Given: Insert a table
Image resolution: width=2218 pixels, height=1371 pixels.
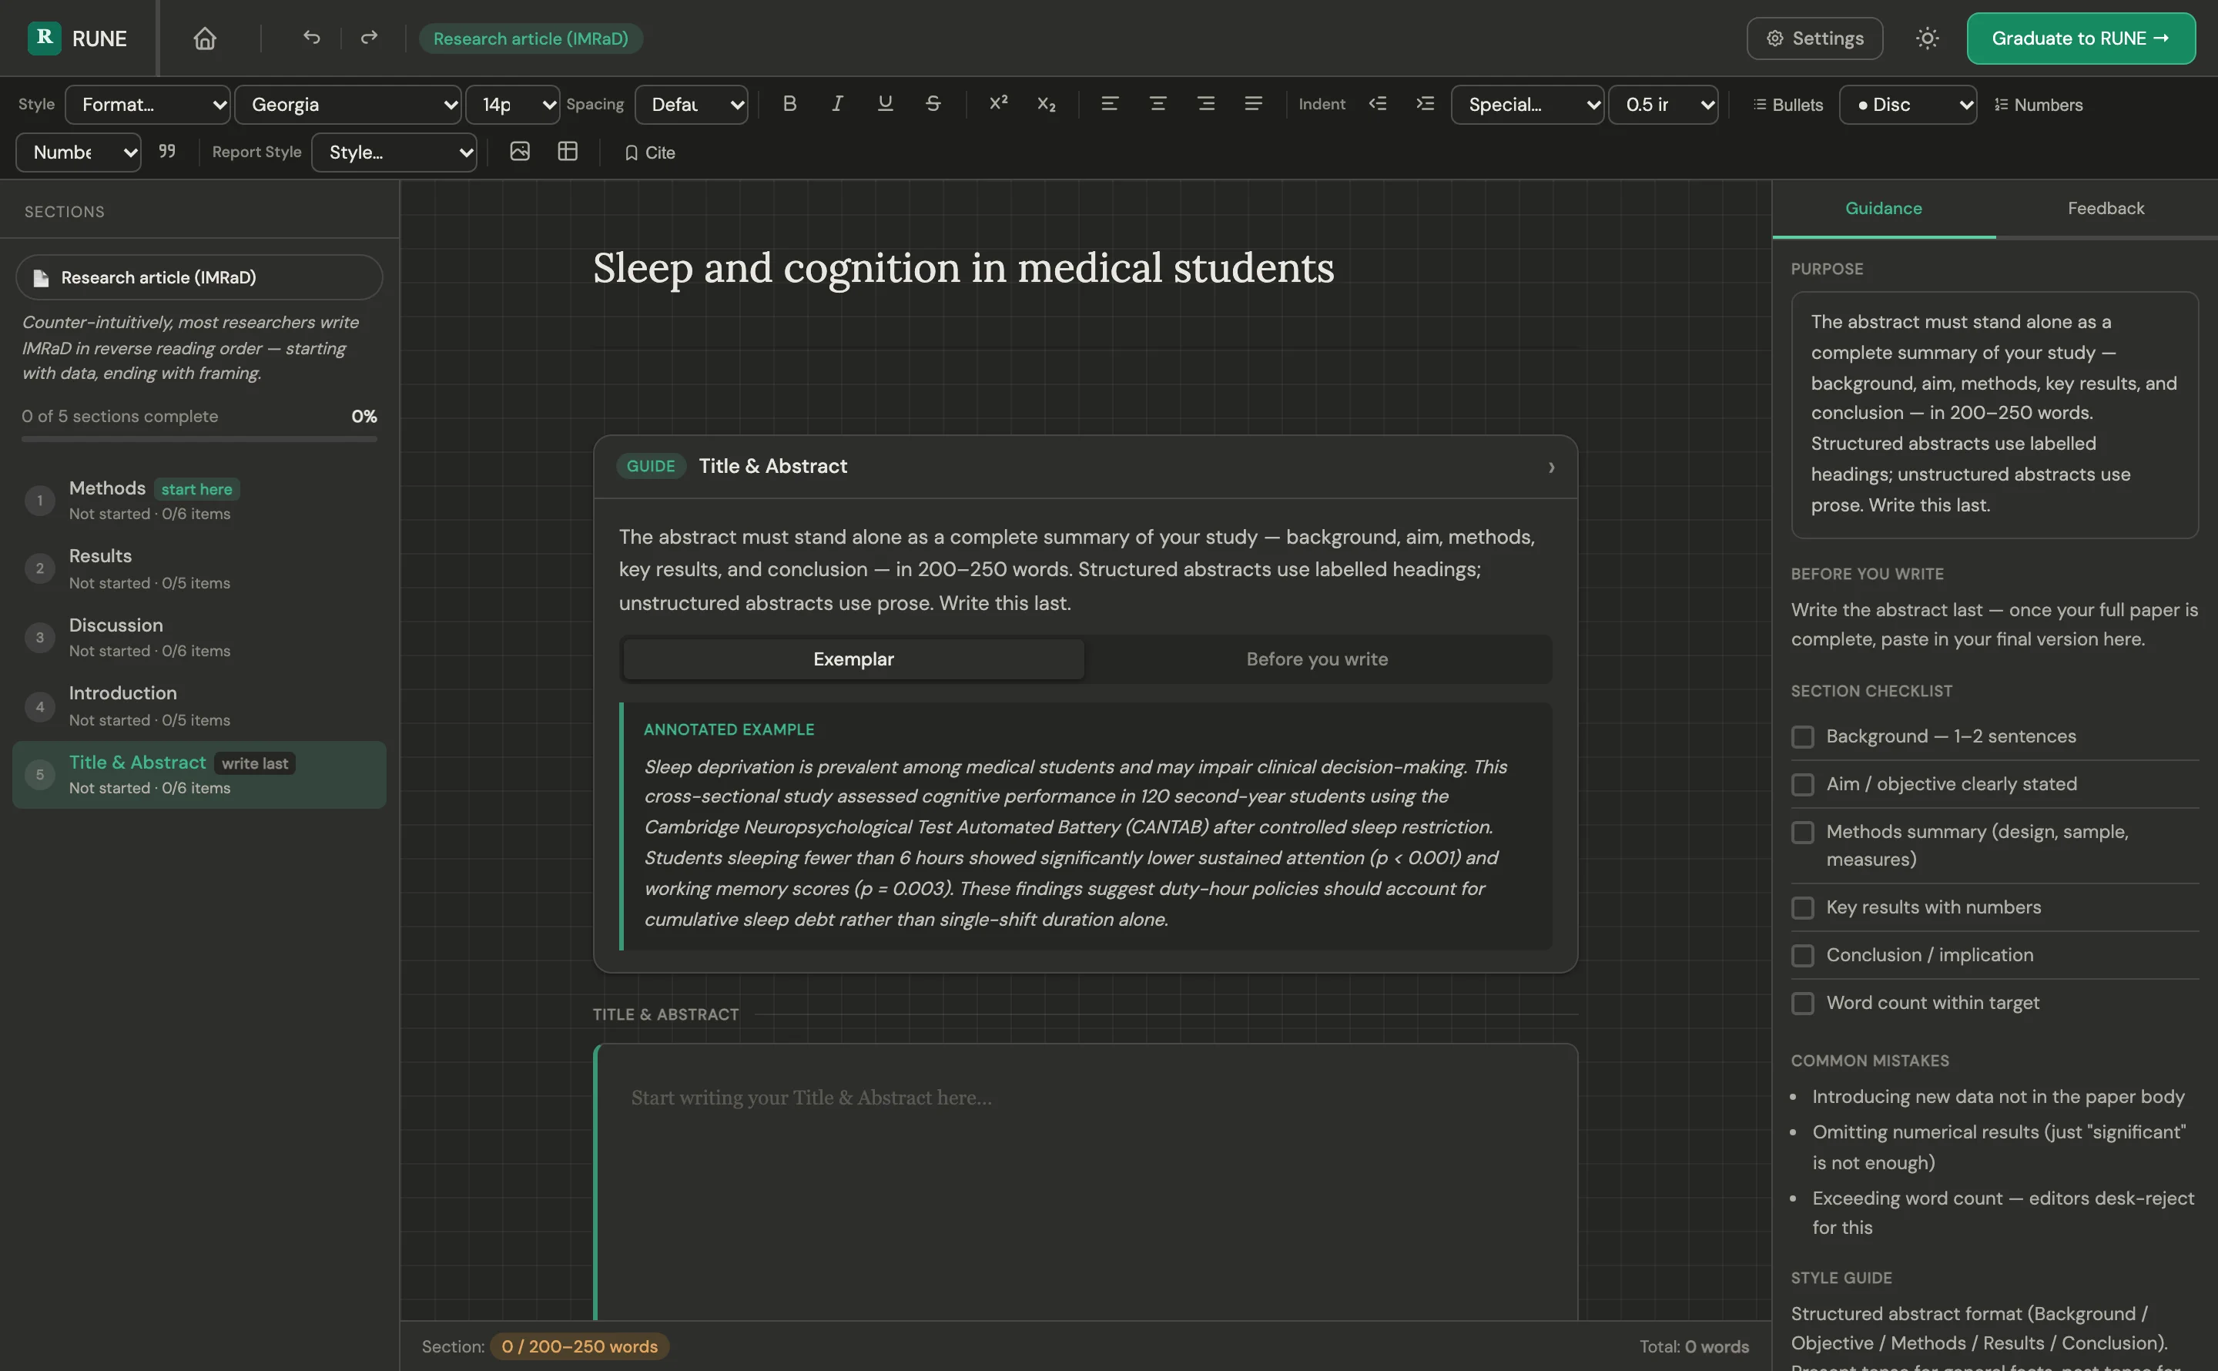Looking at the screenshot, I should 568,152.
